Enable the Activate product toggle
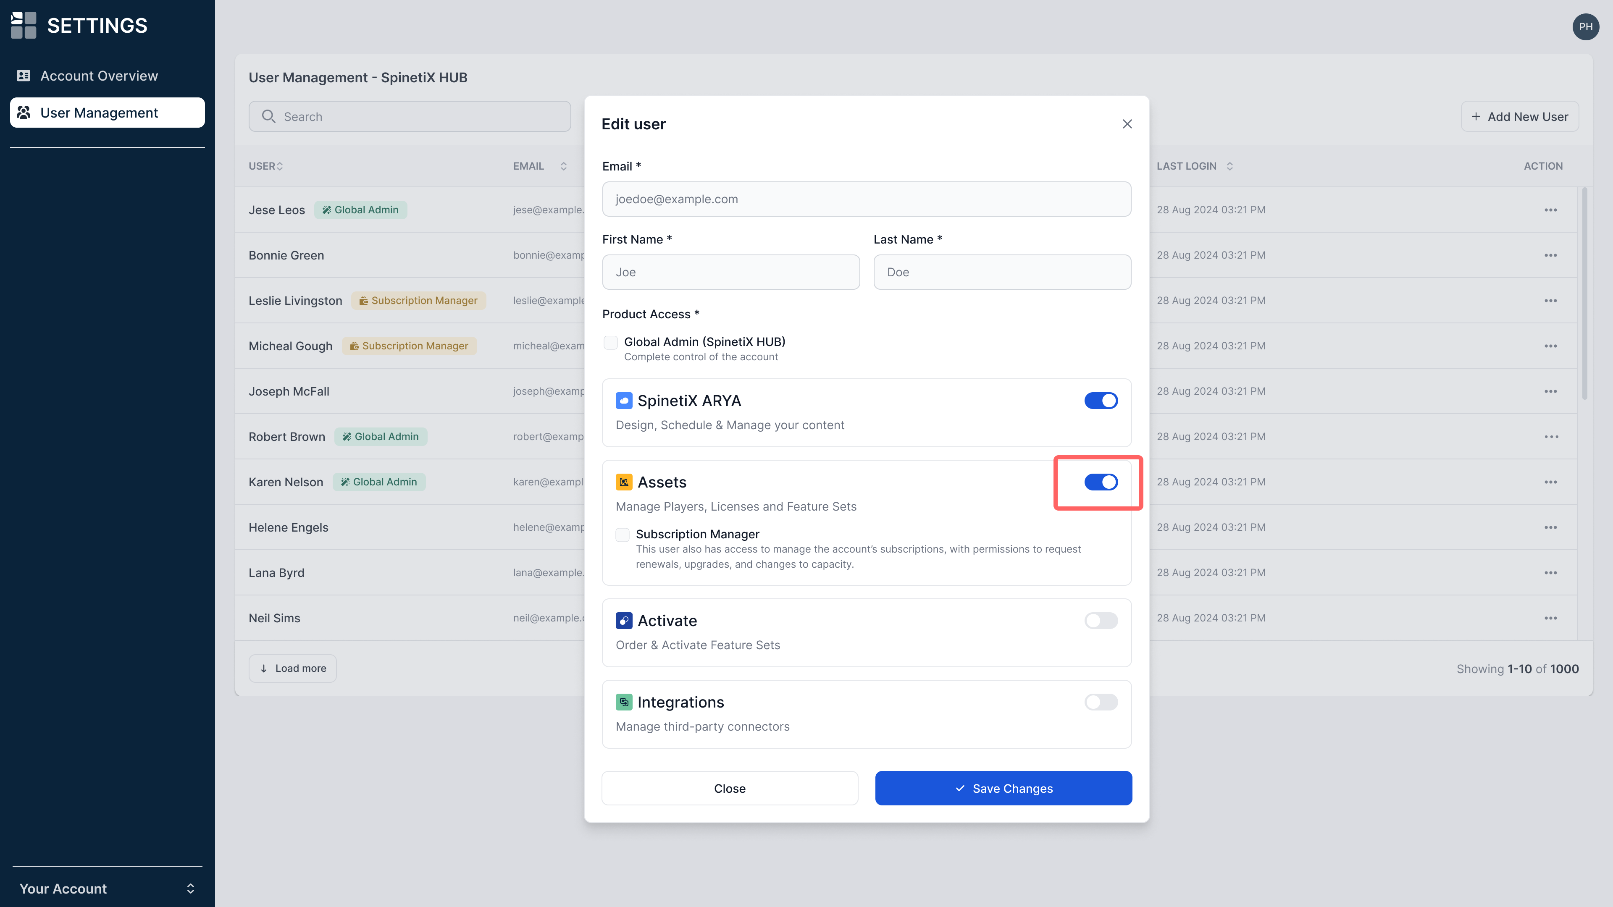 pos(1101,620)
